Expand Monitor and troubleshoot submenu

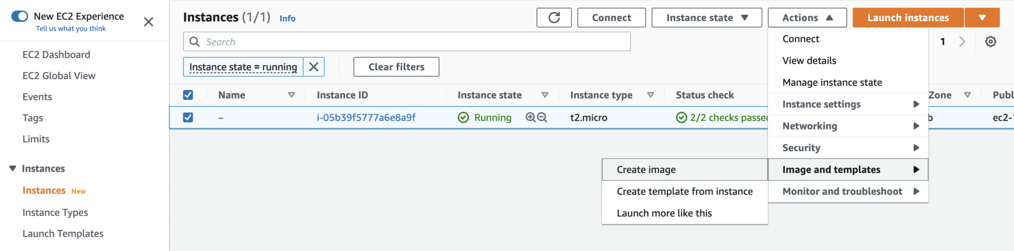tap(848, 191)
